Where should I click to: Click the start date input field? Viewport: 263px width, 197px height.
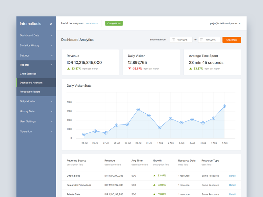click(x=181, y=40)
